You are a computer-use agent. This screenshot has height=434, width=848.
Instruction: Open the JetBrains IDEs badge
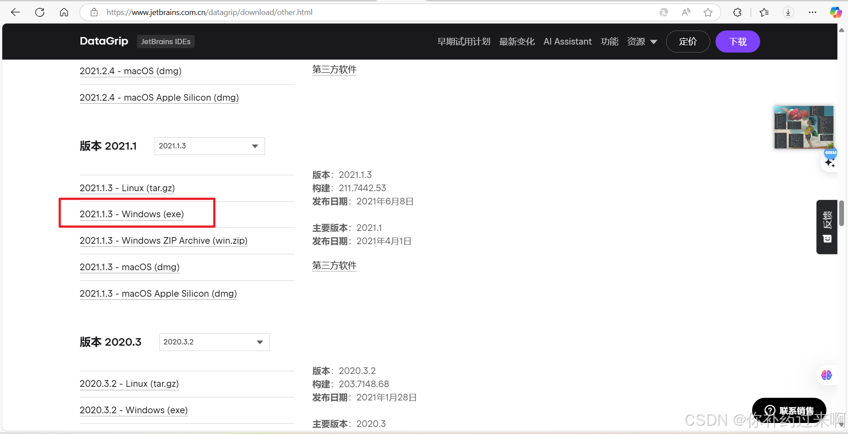166,42
